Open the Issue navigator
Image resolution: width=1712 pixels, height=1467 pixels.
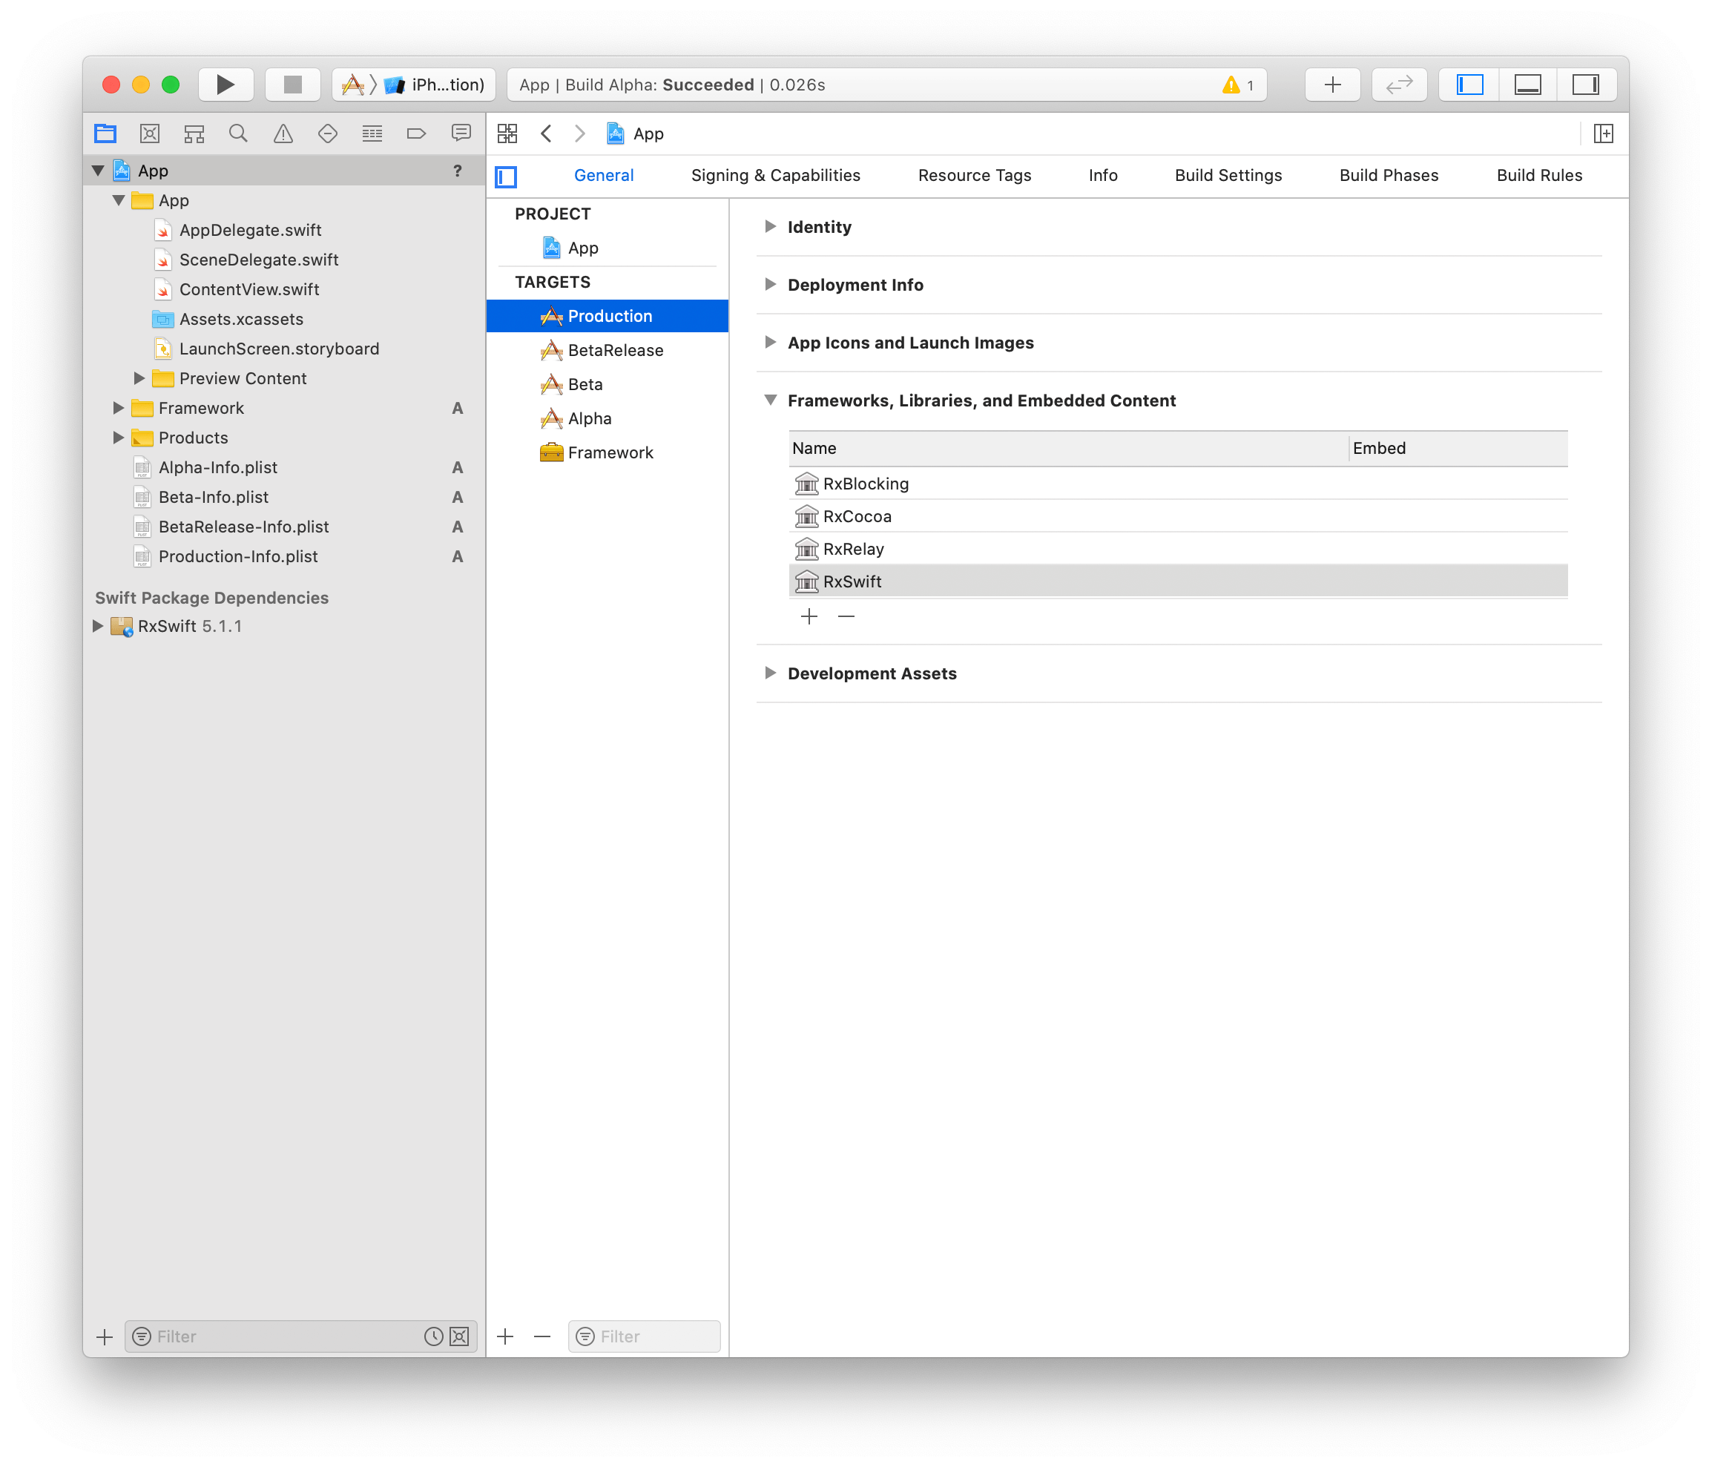(x=283, y=133)
